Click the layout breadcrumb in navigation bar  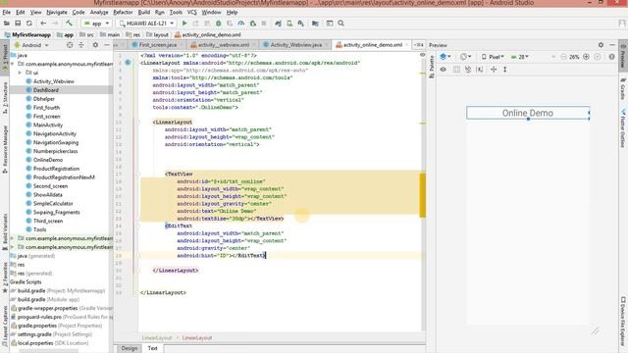157,35
